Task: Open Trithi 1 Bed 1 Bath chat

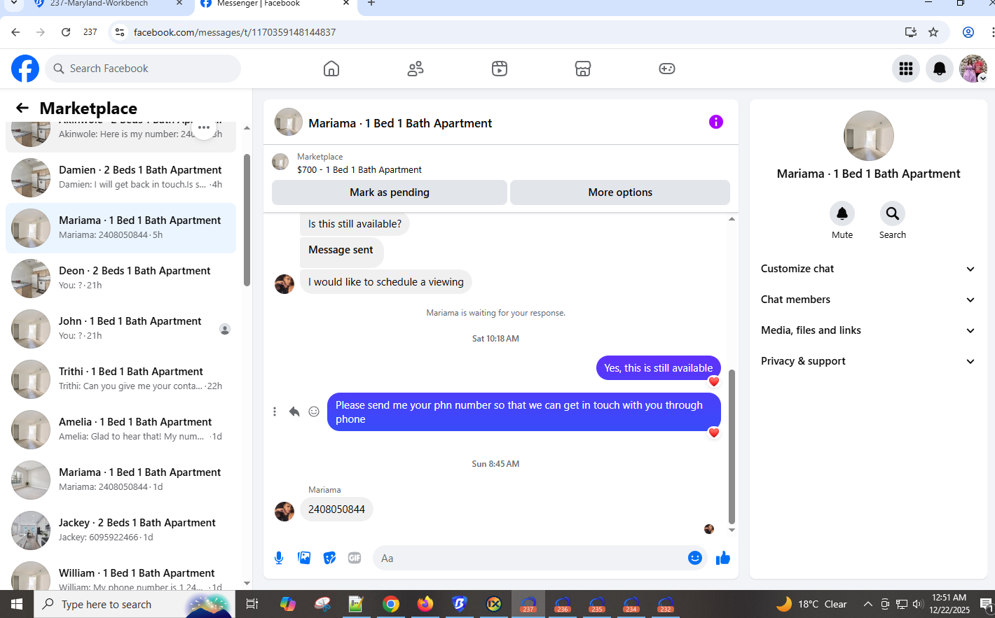Action: [121, 379]
